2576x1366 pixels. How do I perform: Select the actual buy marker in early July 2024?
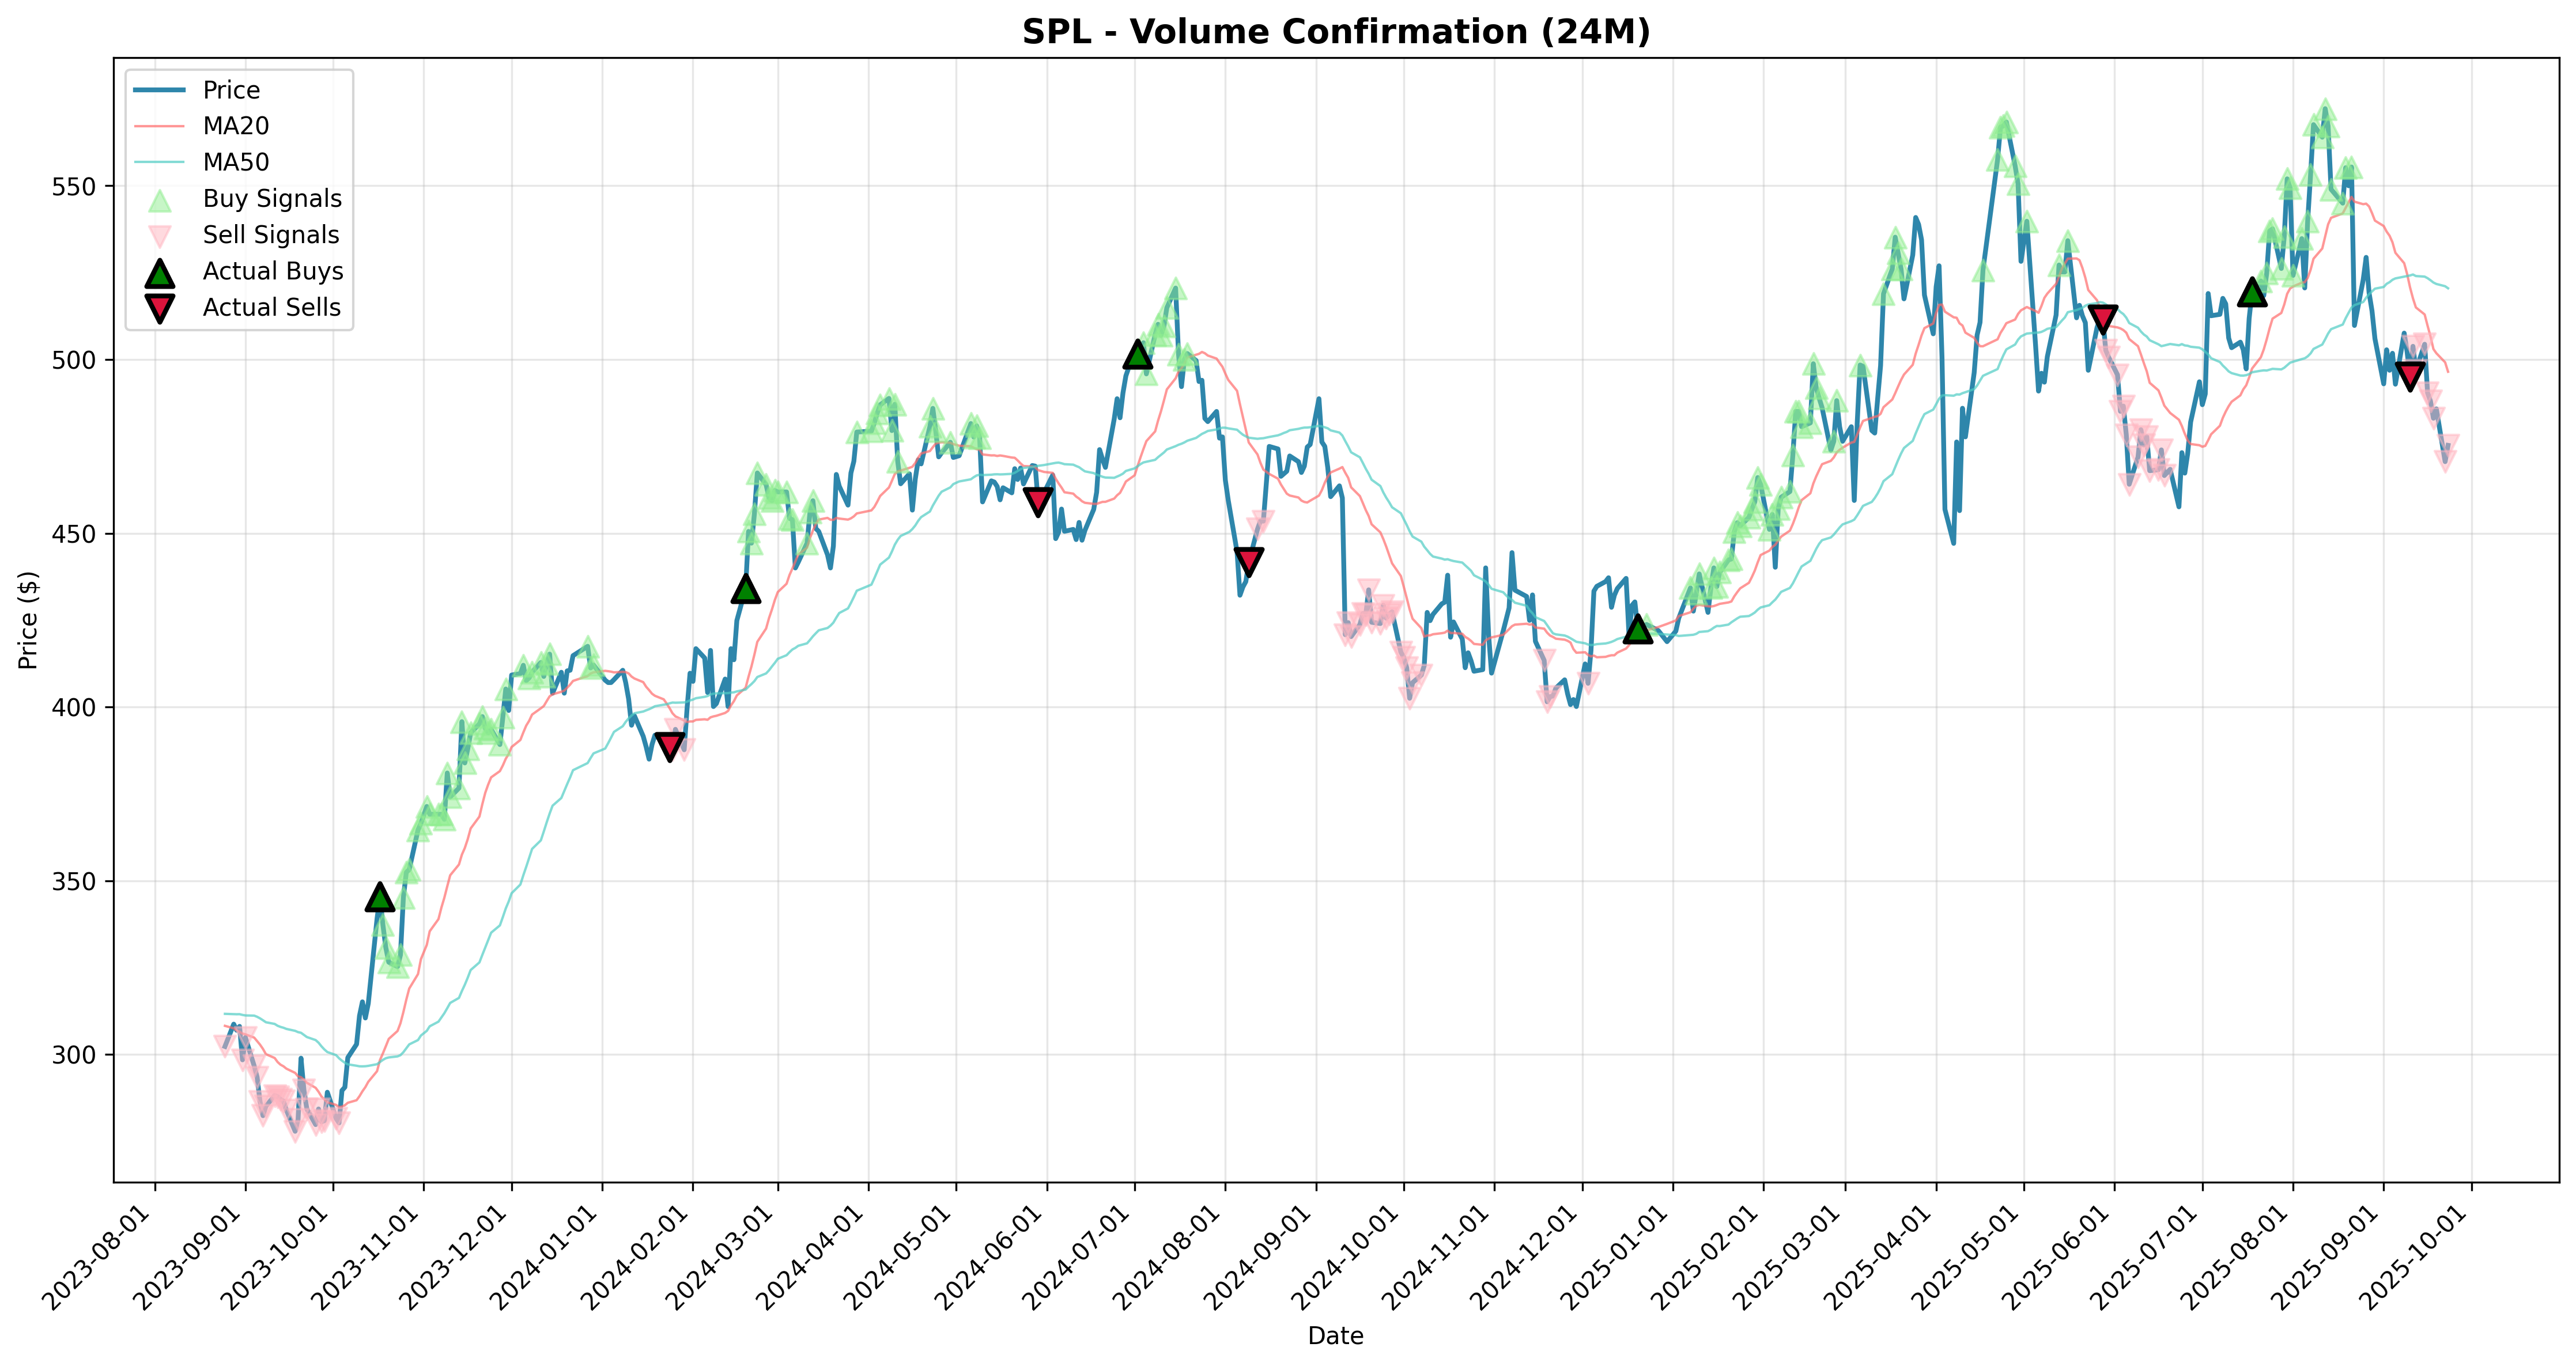click(x=1138, y=354)
